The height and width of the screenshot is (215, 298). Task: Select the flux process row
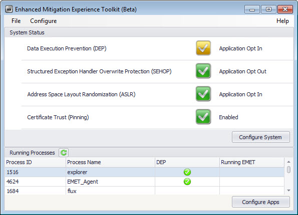tap(145, 191)
